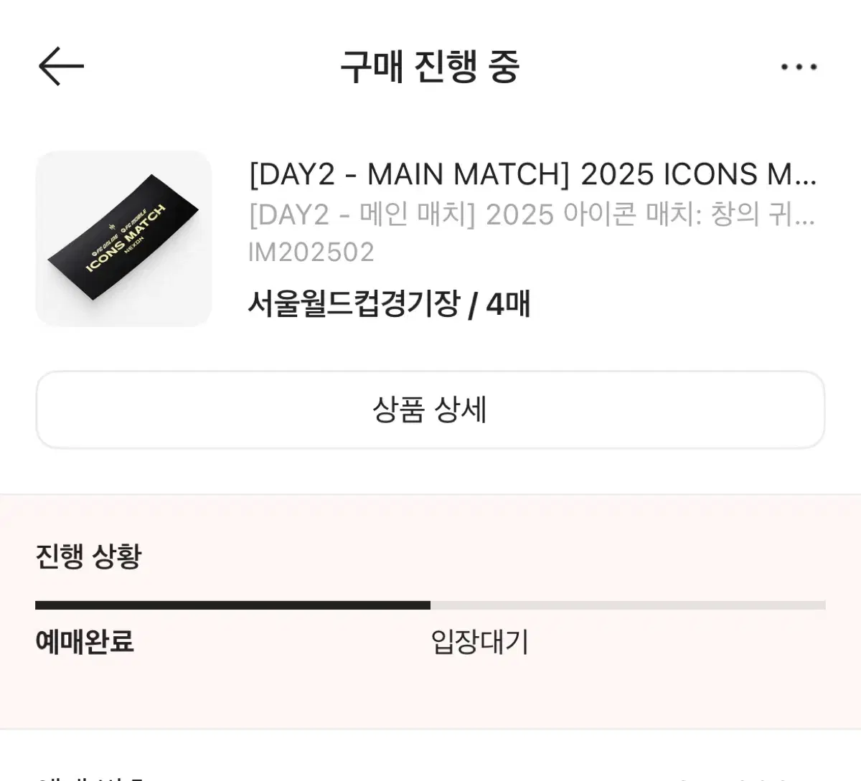Select the truncated Korean subtitle to expand it

[x=531, y=215]
